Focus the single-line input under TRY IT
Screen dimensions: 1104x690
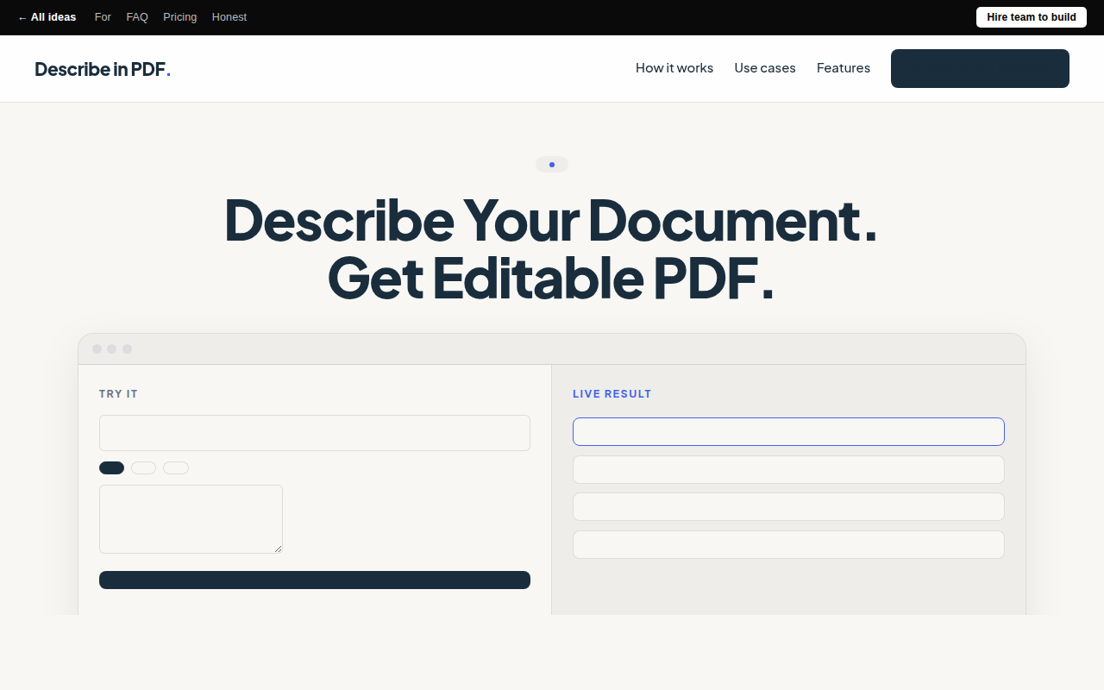(315, 433)
